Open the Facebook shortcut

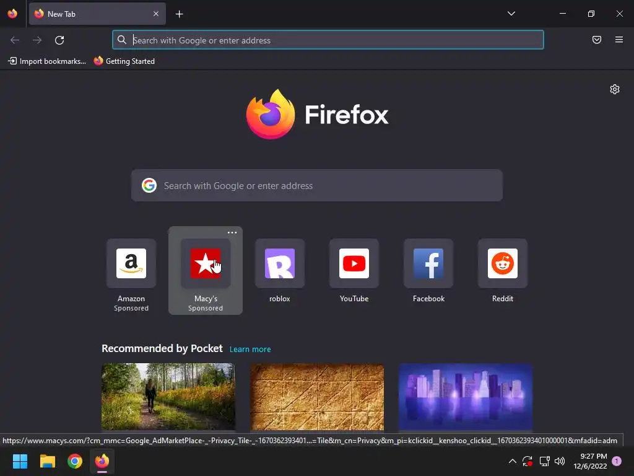tap(428, 270)
